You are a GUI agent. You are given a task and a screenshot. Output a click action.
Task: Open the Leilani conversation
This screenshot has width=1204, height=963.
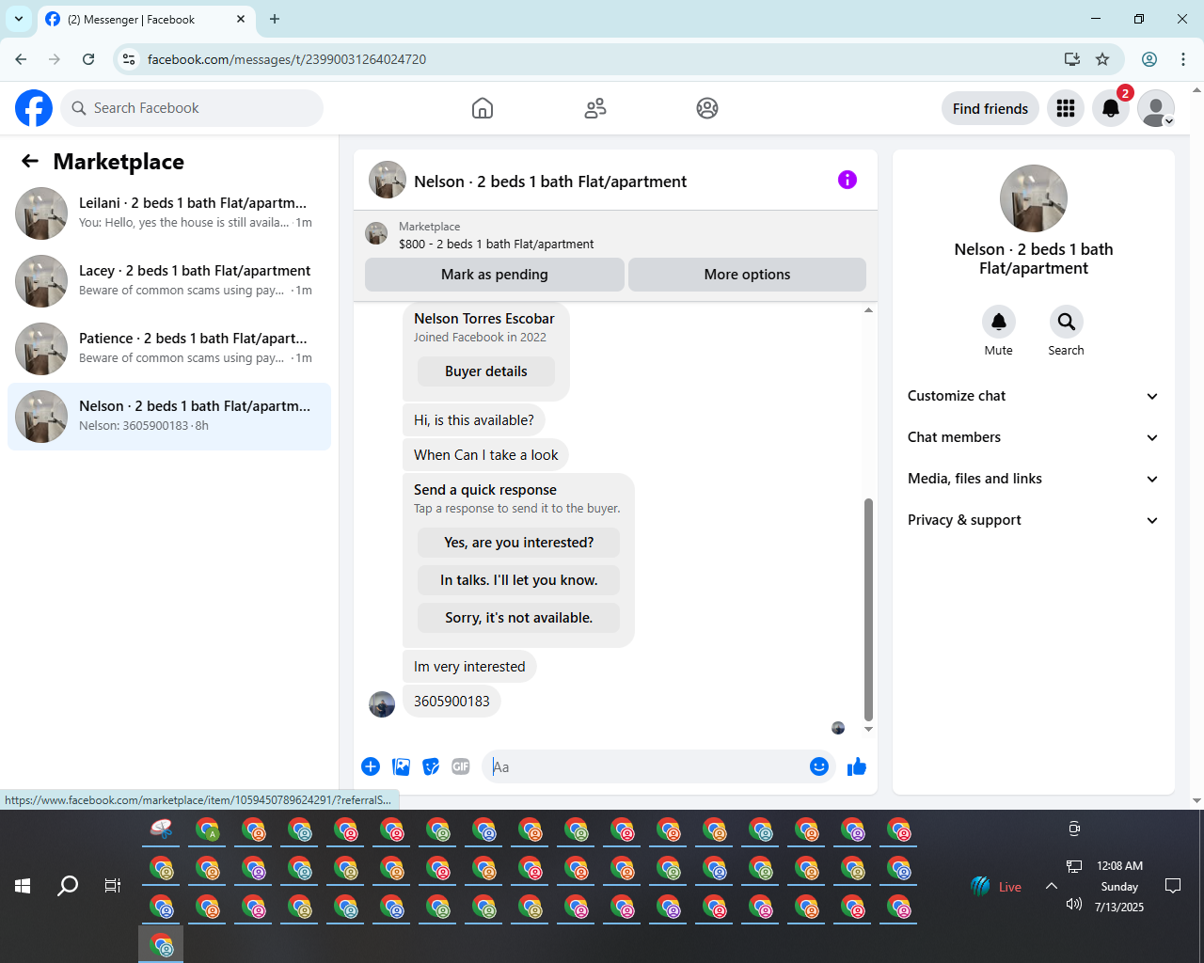pyautogui.click(x=169, y=213)
